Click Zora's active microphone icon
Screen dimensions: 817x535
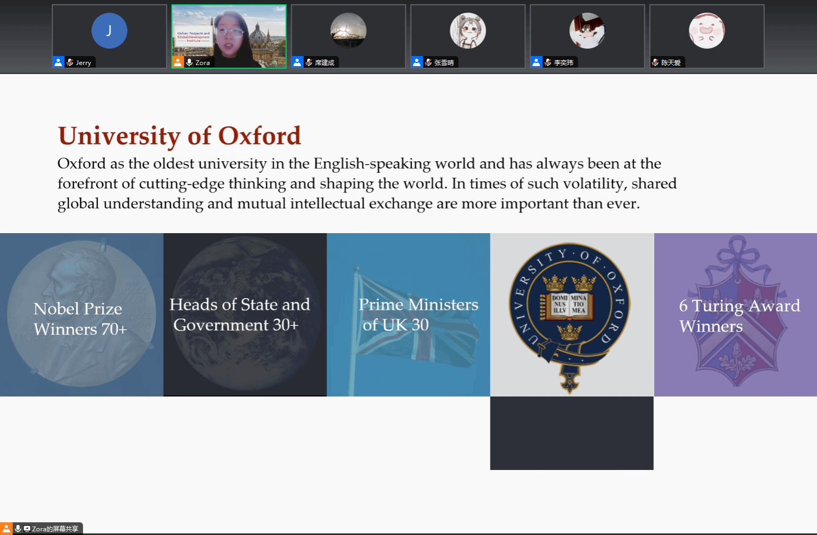tap(189, 62)
